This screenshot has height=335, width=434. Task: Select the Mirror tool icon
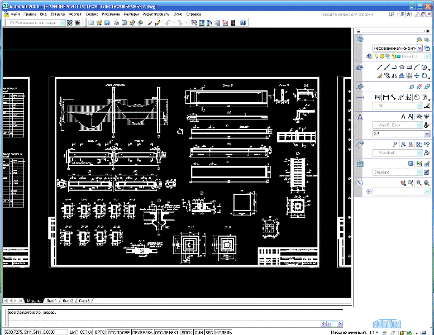(394, 75)
